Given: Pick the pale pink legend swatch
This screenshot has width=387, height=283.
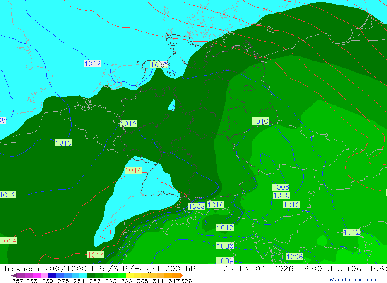Looking at the screenshot, I should coord(45,275).
